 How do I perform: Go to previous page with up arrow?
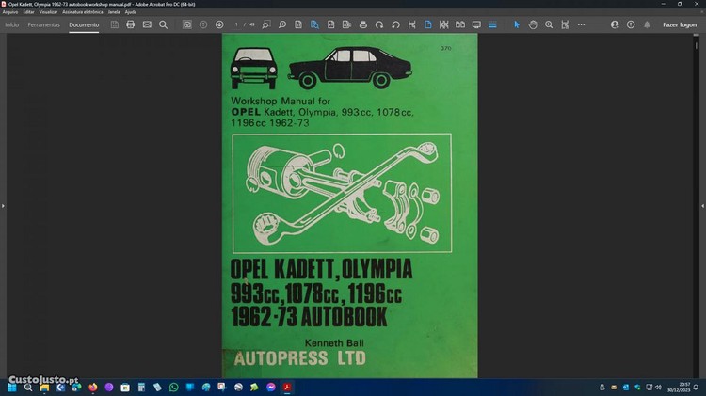pyautogui.click(x=203, y=24)
